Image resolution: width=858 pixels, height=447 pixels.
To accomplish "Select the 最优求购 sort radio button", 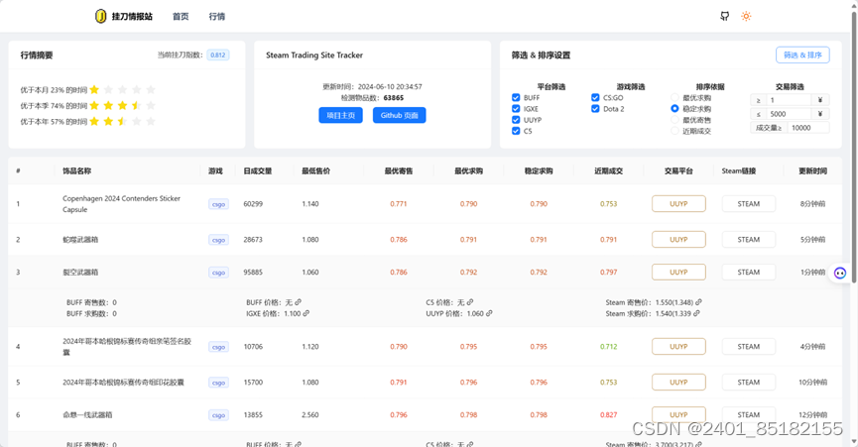I will pyautogui.click(x=674, y=98).
